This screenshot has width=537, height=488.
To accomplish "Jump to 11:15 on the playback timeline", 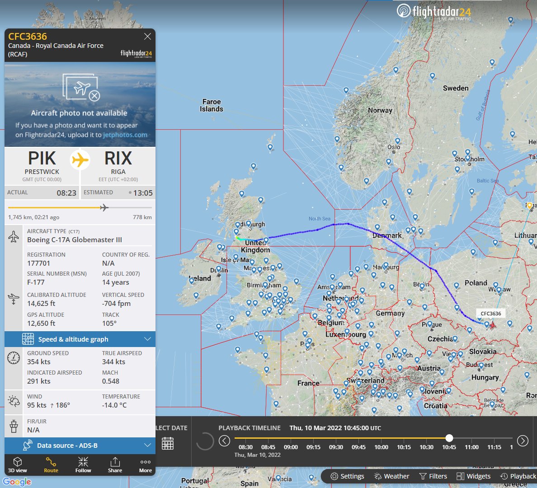I will (x=494, y=447).
